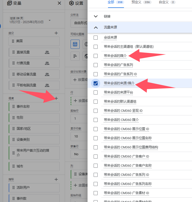The width and height of the screenshot is (192, 202).
Task: Check 带来会话的 CM360 展示位置名称 checkbox
Action: pyautogui.click(x=96, y=138)
